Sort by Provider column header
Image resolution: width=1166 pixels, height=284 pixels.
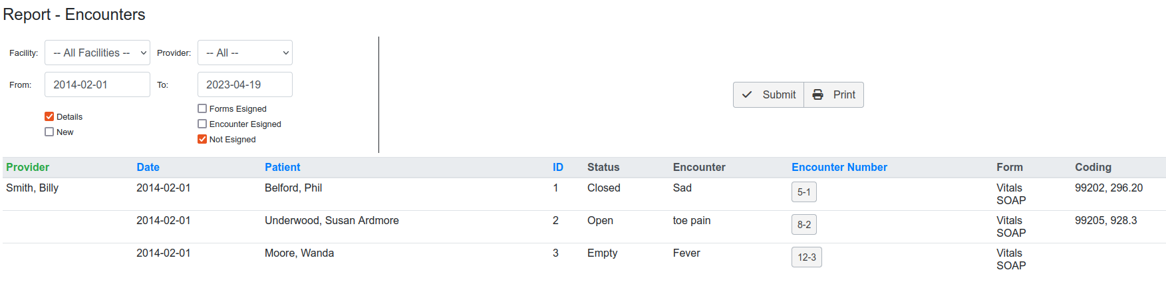point(28,168)
